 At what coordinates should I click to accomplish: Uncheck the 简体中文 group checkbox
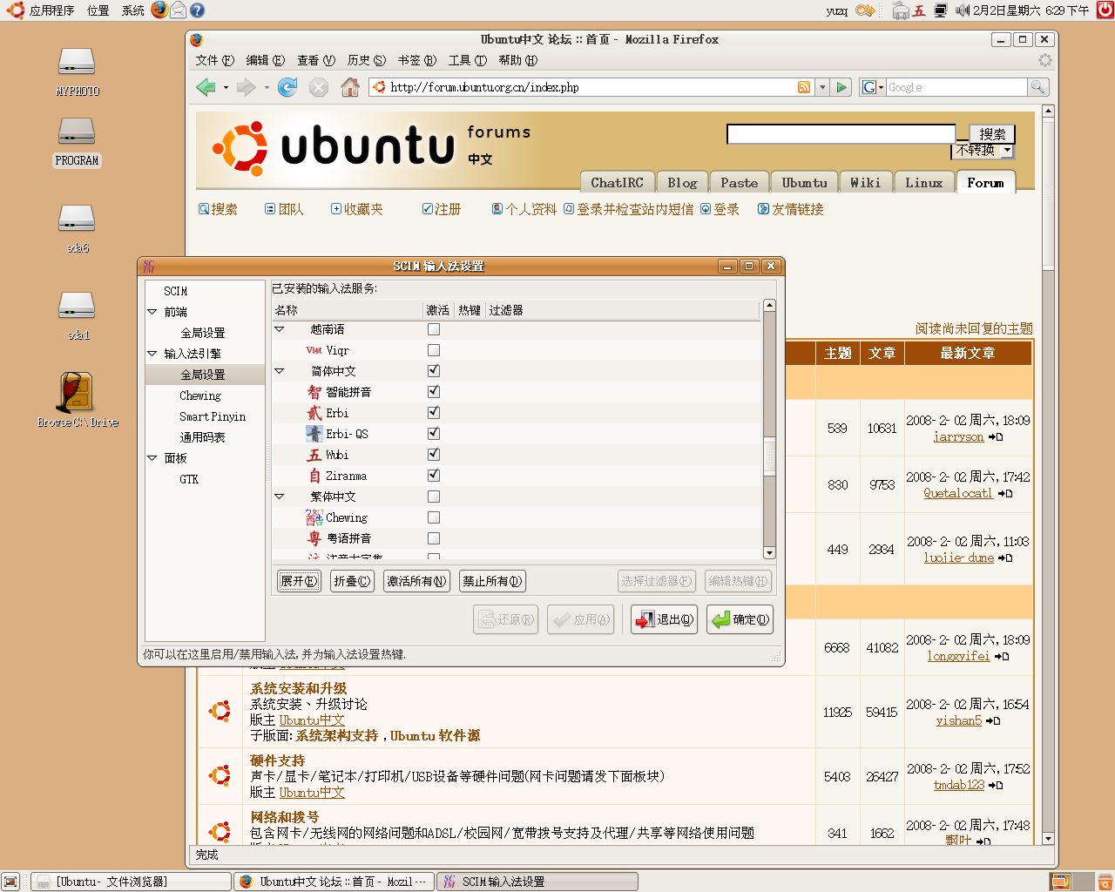click(x=434, y=371)
